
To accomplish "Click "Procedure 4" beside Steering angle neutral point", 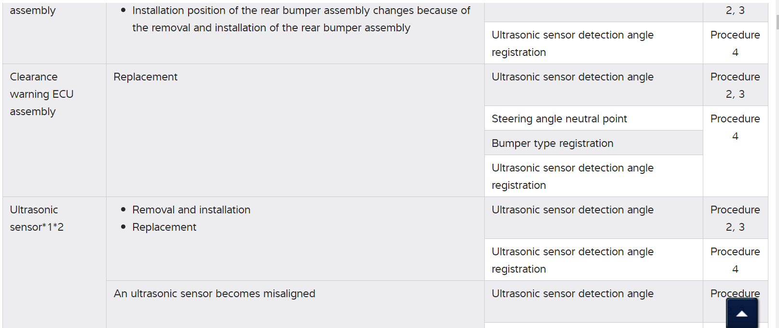I will pos(735,128).
